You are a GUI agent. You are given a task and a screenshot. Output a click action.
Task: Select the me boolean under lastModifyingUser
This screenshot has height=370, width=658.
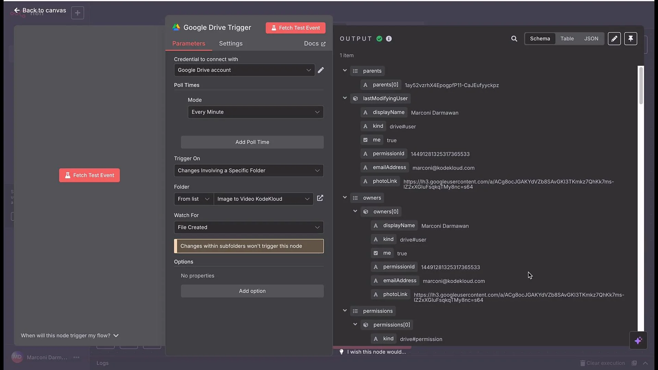(x=372, y=140)
